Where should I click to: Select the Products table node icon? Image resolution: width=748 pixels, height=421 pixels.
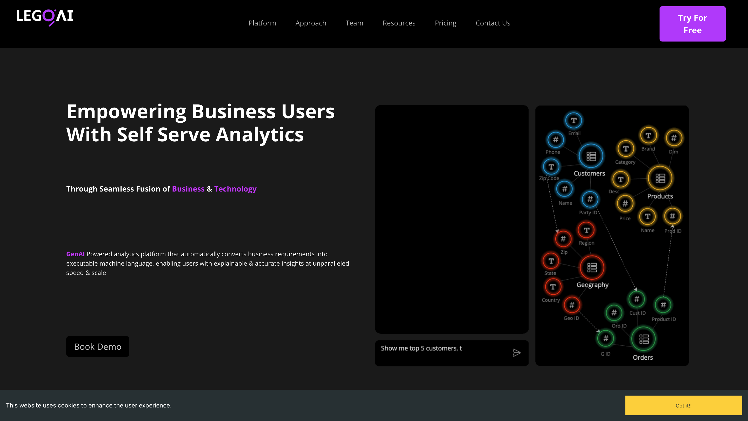coord(660,178)
